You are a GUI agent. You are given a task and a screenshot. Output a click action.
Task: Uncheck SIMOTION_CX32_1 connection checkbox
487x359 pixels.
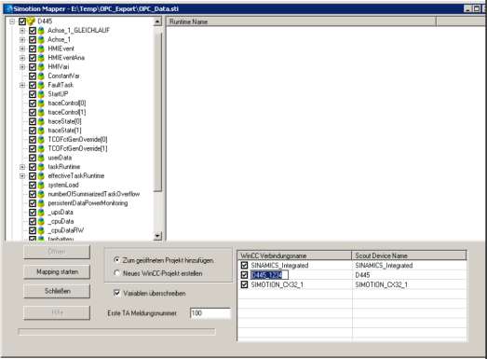click(x=245, y=284)
